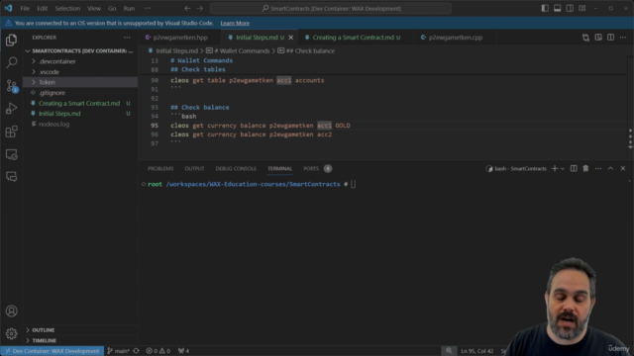Open the Selection menu
The height and width of the screenshot is (356, 634).
tap(67, 9)
